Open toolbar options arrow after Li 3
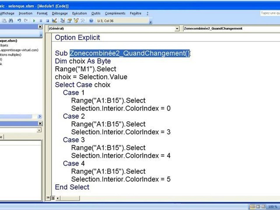This screenshot has width=280, height=210. click(x=150, y=22)
